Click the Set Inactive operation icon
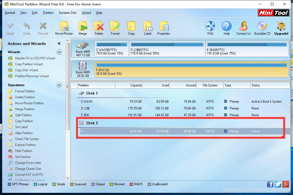 (x=11, y=157)
